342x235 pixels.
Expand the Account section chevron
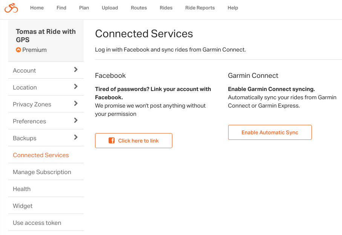tap(76, 70)
